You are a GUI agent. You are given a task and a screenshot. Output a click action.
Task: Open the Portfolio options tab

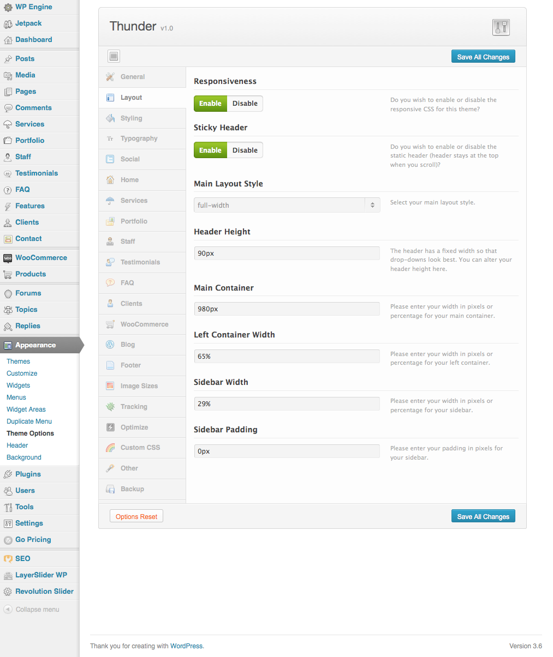(142, 221)
